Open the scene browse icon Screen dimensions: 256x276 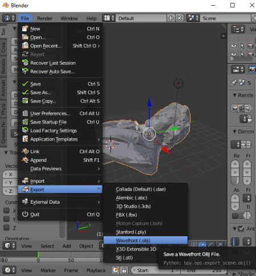[193, 18]
